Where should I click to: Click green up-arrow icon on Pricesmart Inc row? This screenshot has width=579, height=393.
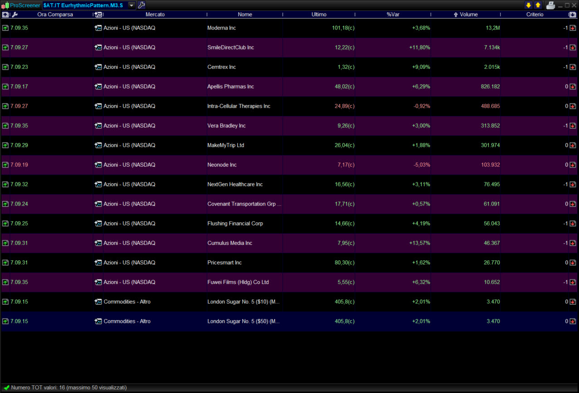tap(5, 263)
